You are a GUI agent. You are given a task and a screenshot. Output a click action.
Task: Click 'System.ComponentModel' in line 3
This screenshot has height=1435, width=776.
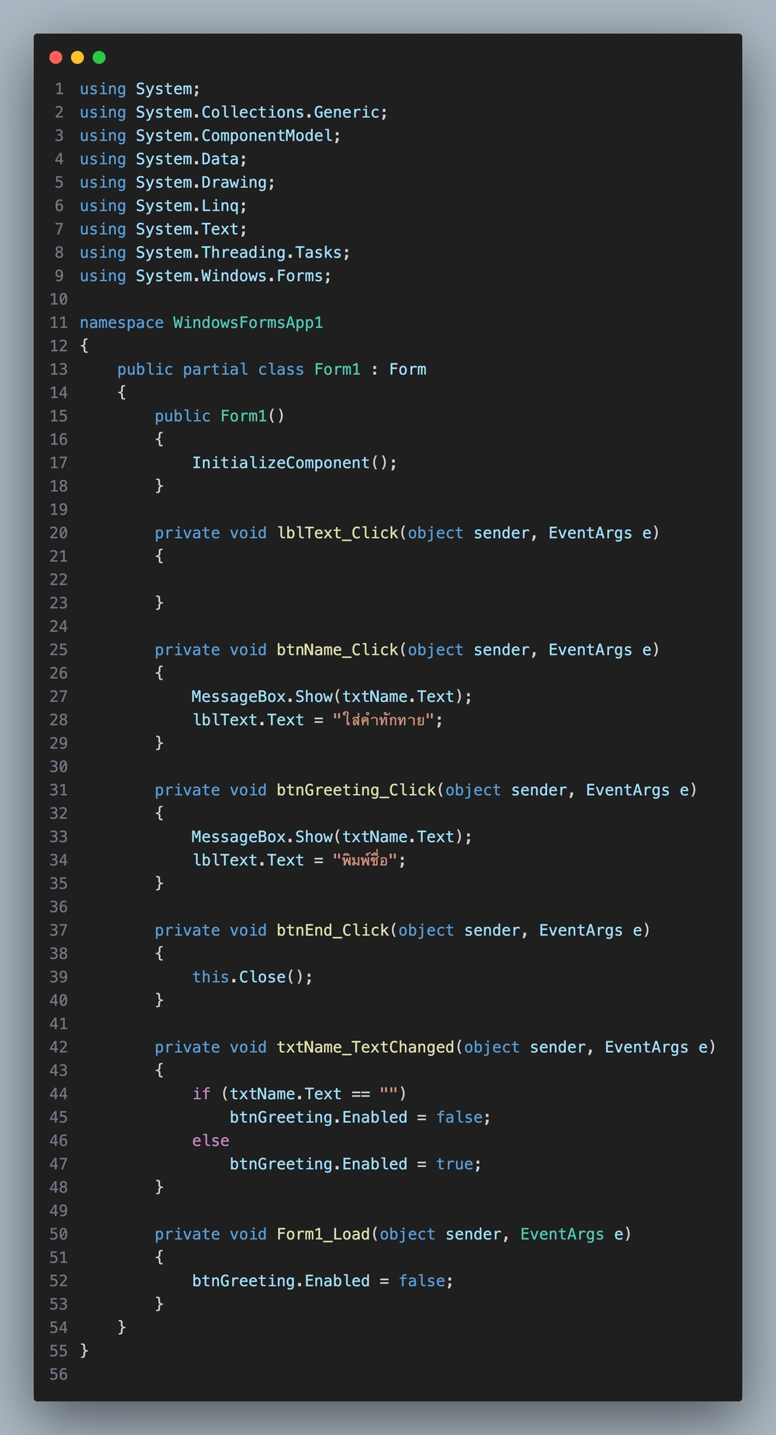point(234,136)
